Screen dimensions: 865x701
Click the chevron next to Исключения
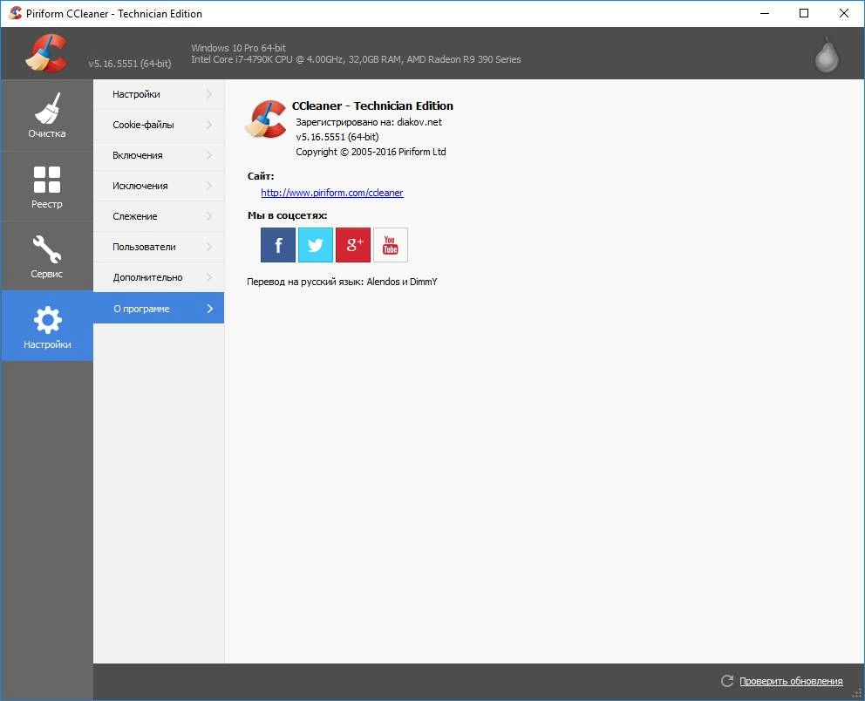209,186
